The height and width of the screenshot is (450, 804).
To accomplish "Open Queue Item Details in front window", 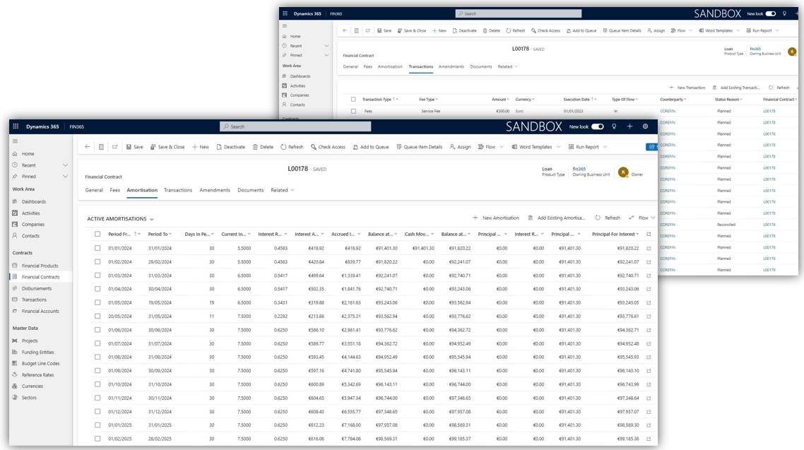I will [x=420, y=147].
